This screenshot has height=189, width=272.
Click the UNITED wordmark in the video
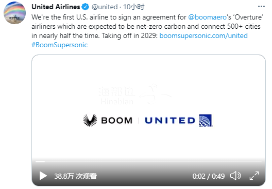tap(170, 121)
